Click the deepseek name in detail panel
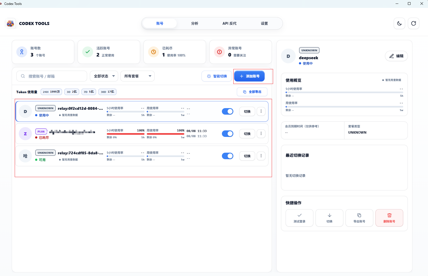Image resolution: width=428 pixels, height=276 pixels. 308,58
